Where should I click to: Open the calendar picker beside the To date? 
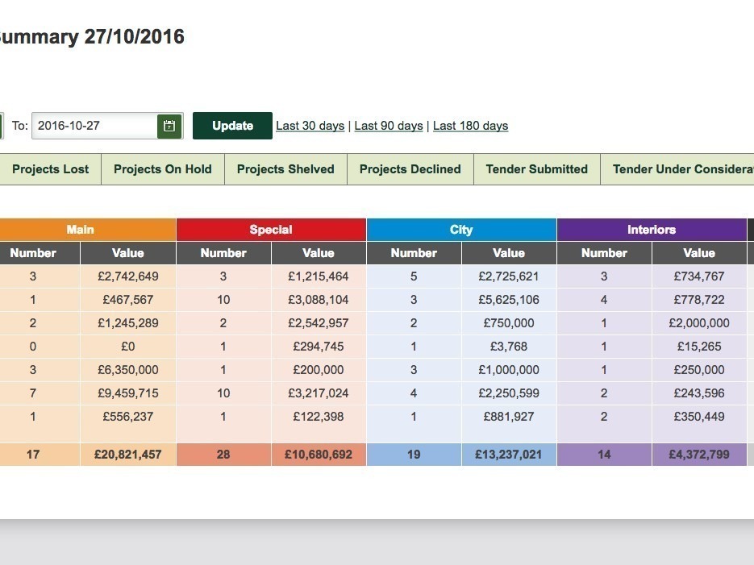[169, 126]
